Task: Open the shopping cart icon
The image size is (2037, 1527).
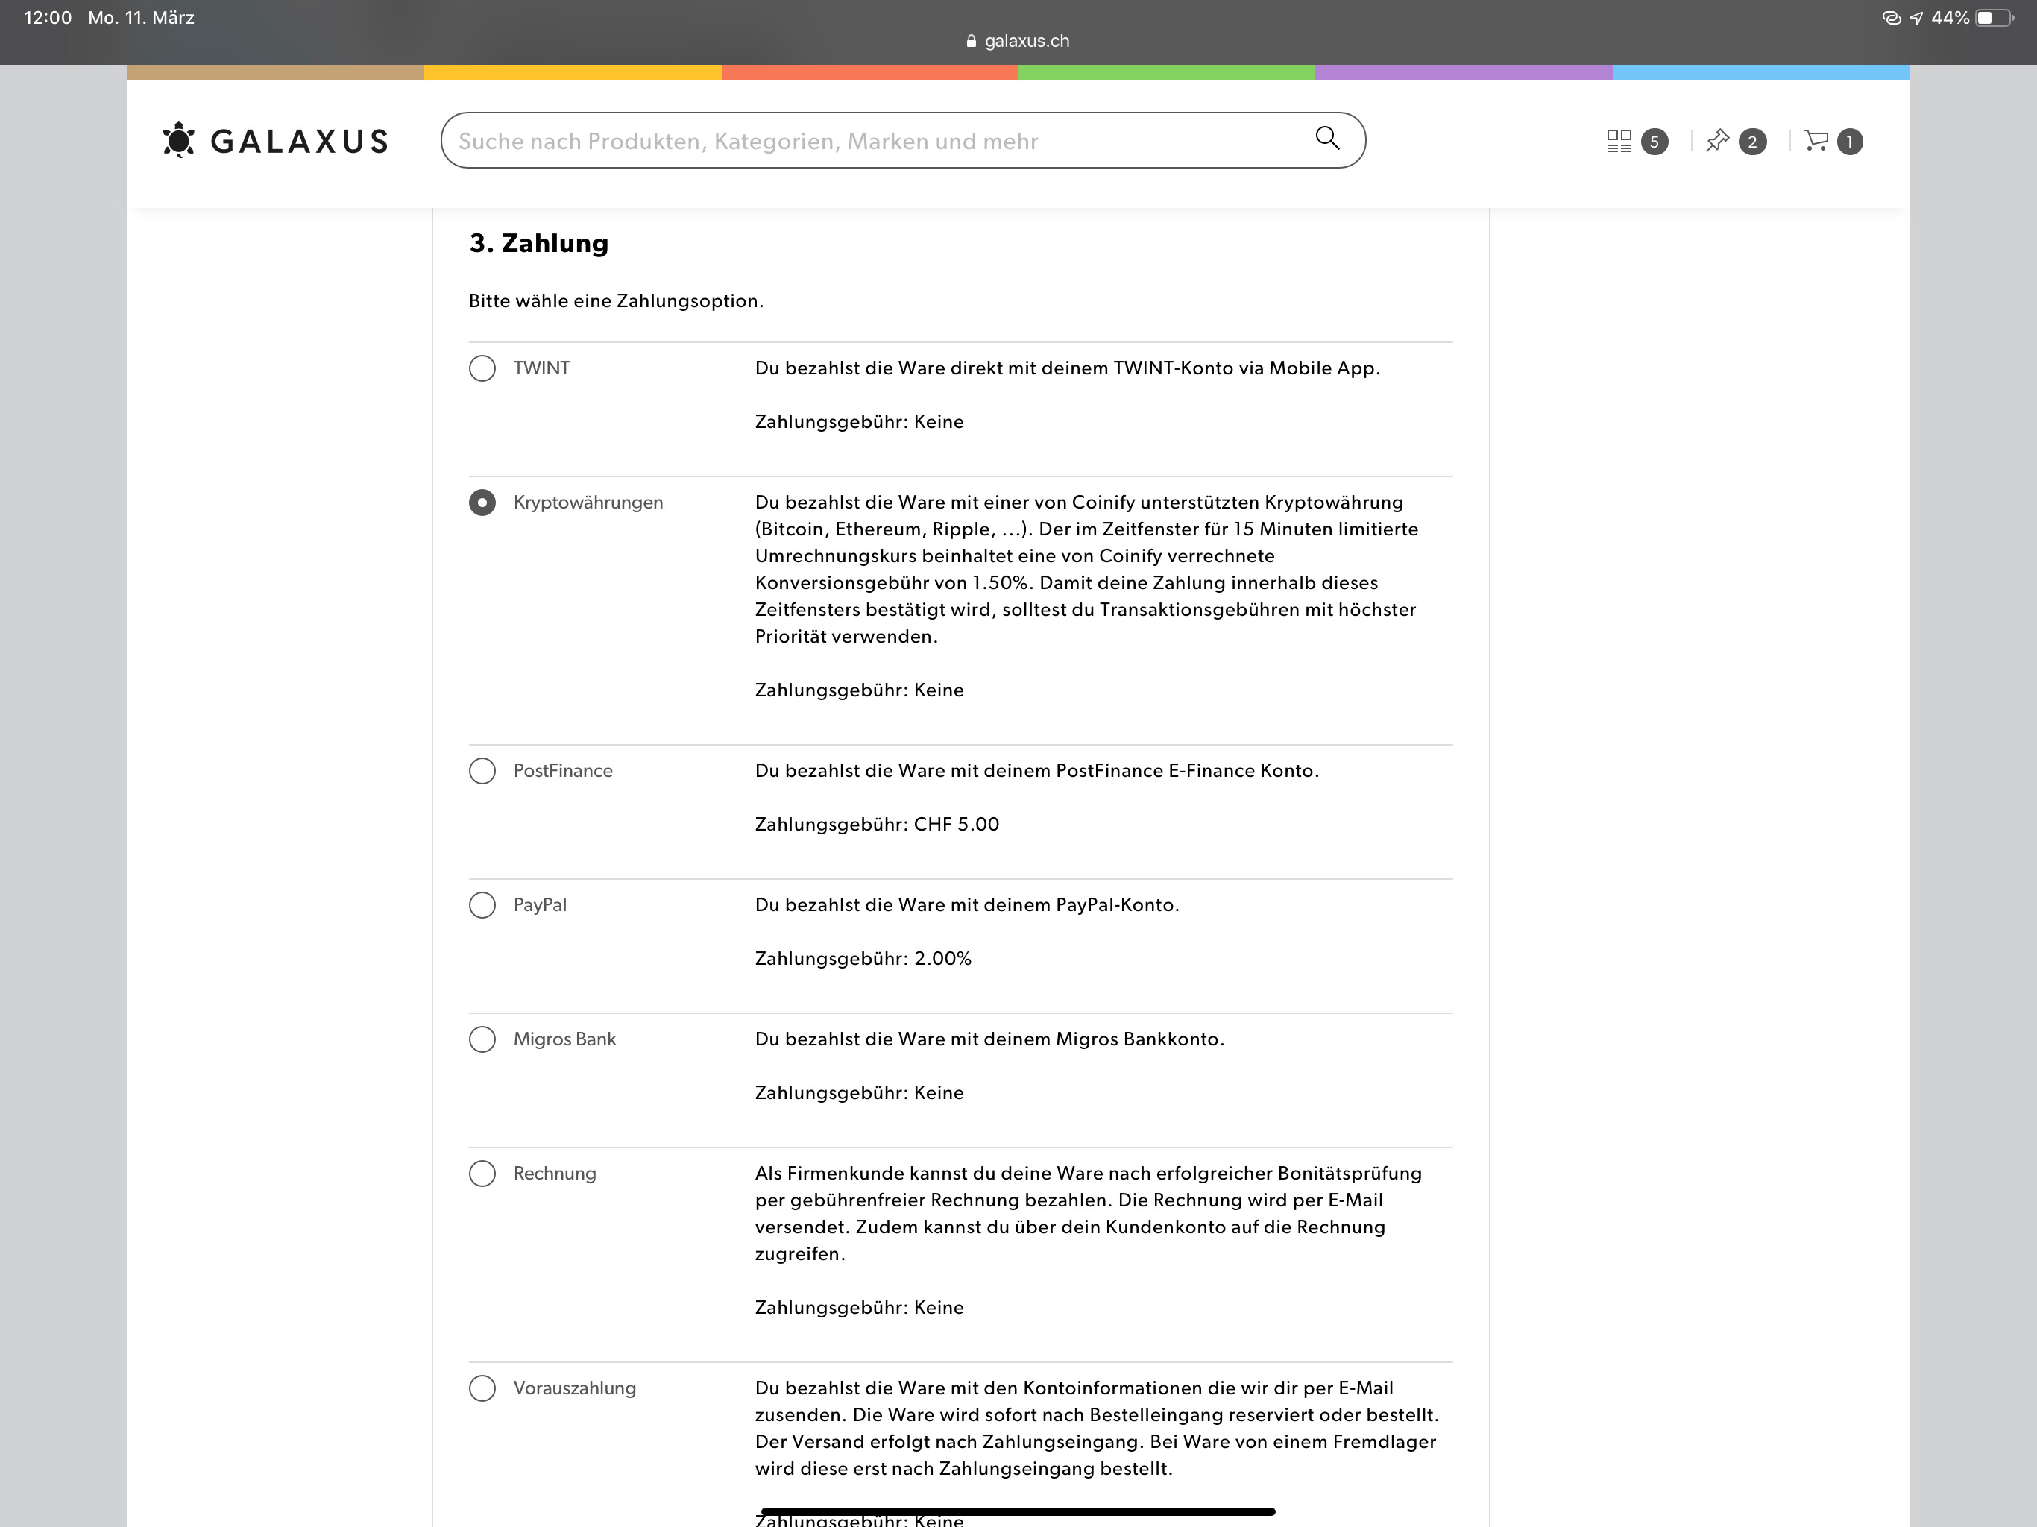Action: pyautogui.click(x=1816, y=141)
